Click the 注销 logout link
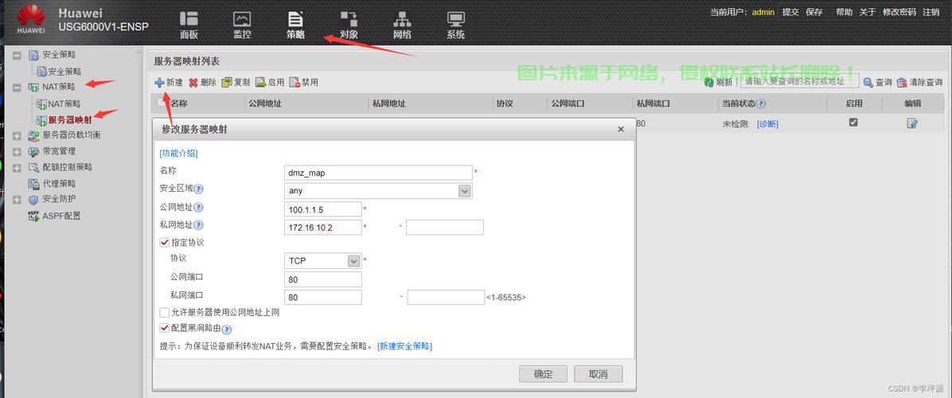The image size is (952, 398). [x=931, y=12]
